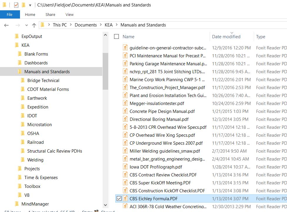This screenshot has height=212, width=287.
Task: Open the MindManager folder in the tree
Action: 35,204
